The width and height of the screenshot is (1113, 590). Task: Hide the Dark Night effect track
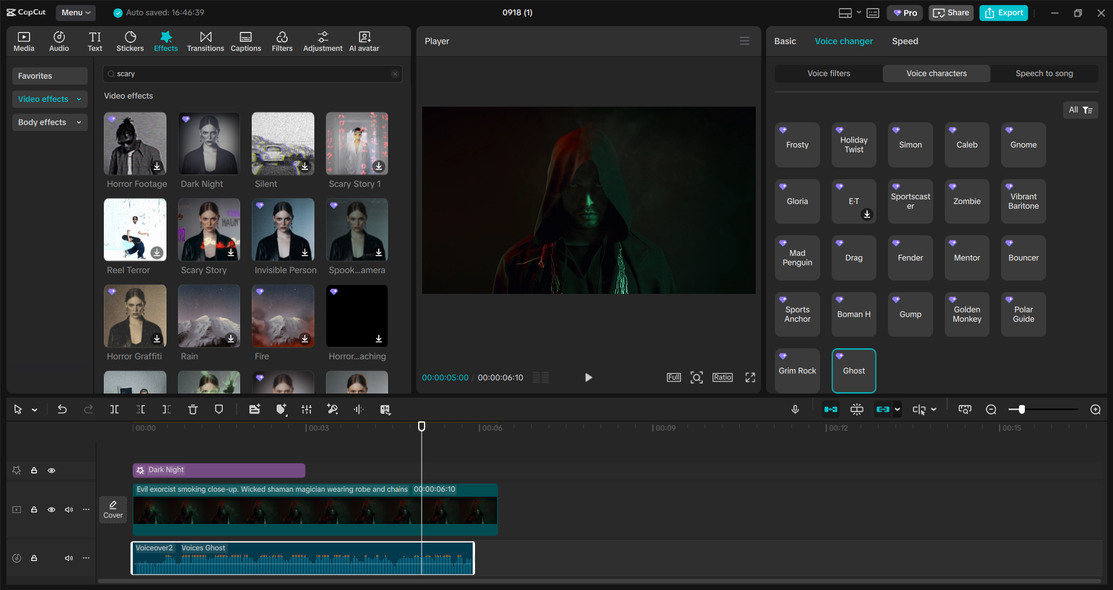point(52,471)
